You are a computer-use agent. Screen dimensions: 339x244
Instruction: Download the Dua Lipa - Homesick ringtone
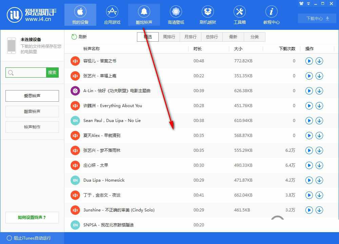point(319,180)
